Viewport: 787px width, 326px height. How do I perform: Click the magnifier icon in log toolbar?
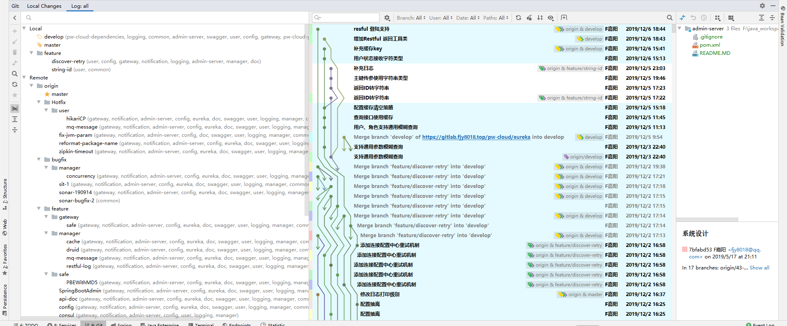(669, 18)
